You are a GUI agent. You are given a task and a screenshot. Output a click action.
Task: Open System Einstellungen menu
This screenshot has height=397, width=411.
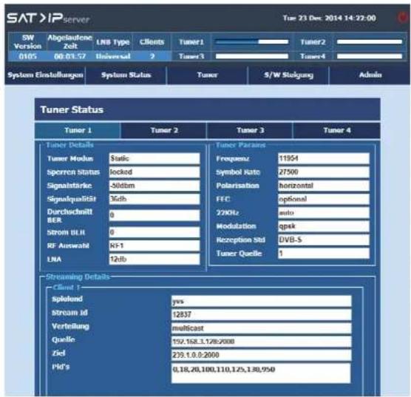click(x=45, y=75)
